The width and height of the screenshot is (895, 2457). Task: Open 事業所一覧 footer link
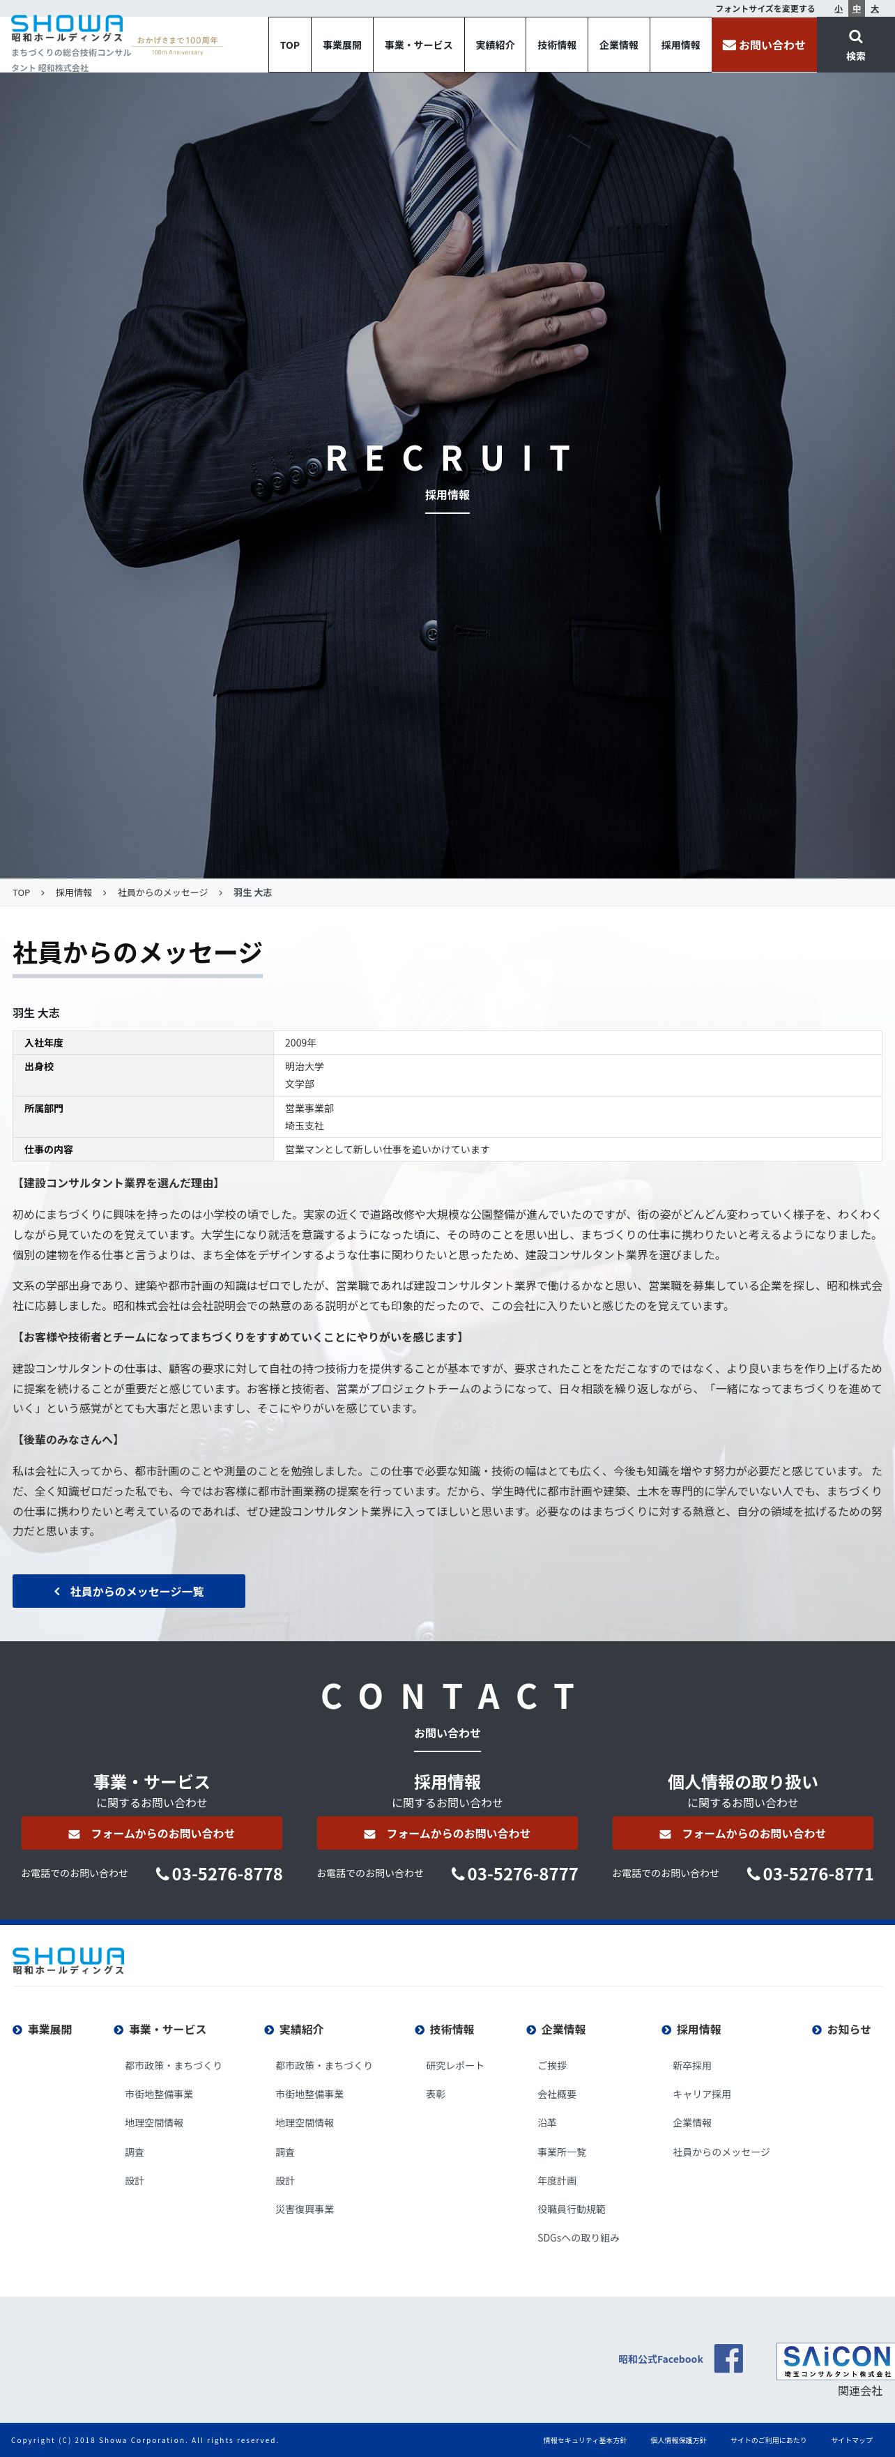coord(561,2153)
